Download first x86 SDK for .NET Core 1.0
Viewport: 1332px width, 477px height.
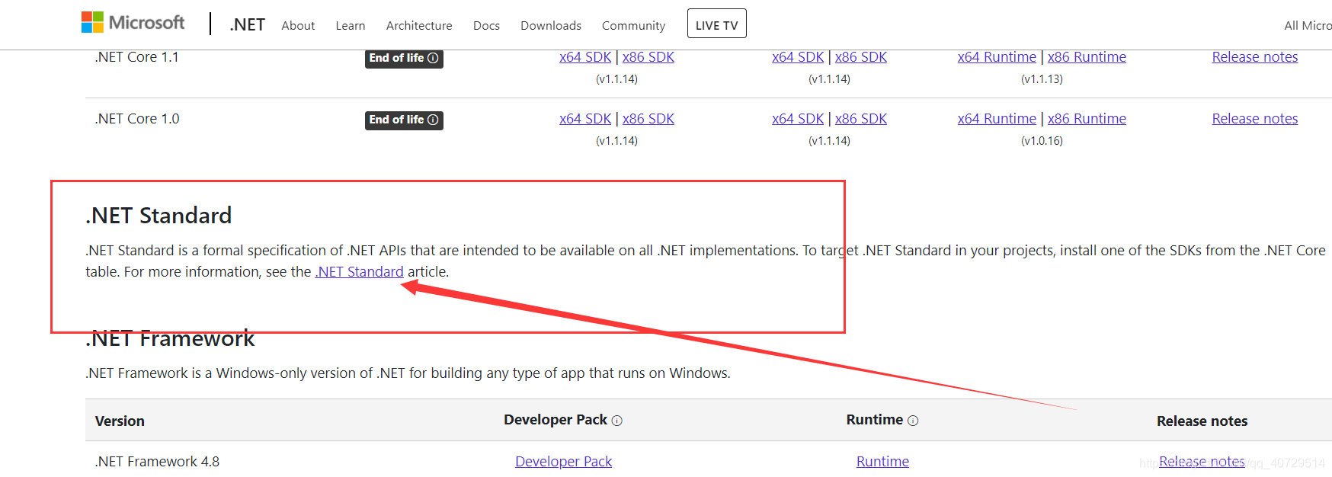click(648, 119)
